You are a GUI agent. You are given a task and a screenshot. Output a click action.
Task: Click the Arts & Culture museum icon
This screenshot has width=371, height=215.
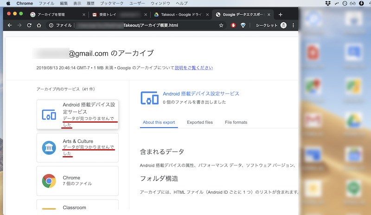click(x=49, y=148)
